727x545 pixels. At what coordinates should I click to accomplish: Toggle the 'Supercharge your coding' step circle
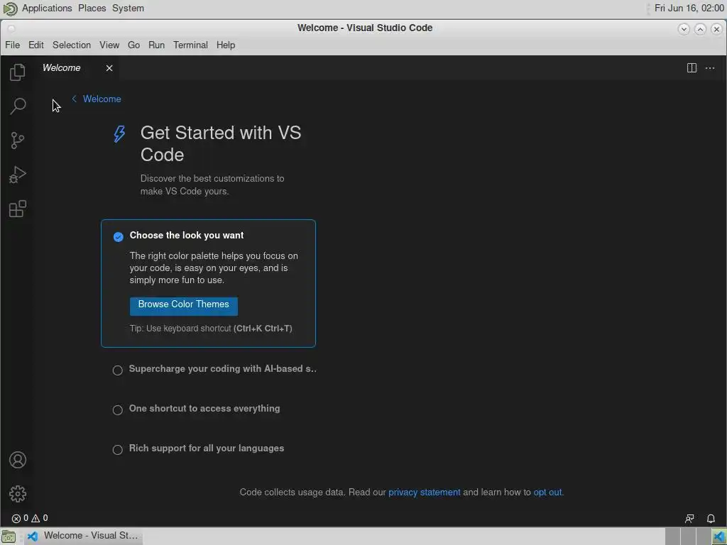(118, 370)
